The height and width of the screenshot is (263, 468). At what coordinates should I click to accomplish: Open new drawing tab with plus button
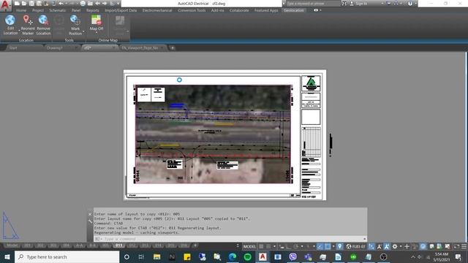point(173,47)
